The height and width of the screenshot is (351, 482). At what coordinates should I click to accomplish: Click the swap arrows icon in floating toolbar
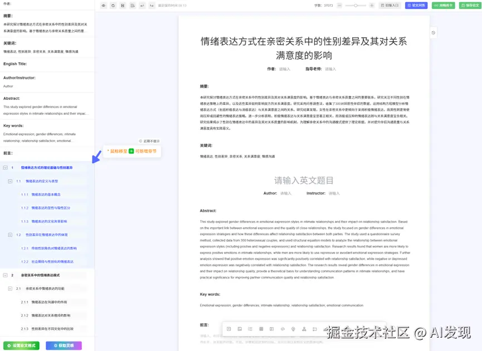coord(315,329)
